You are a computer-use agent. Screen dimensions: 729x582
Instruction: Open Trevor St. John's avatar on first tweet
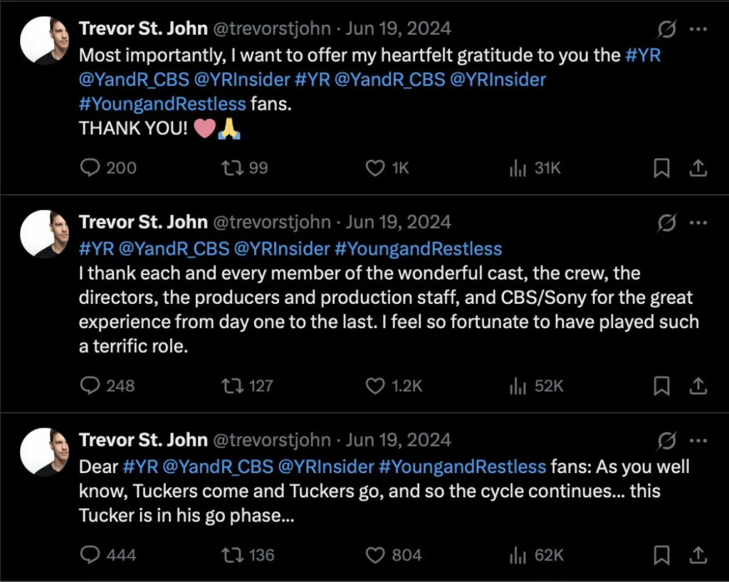(45, 40)
